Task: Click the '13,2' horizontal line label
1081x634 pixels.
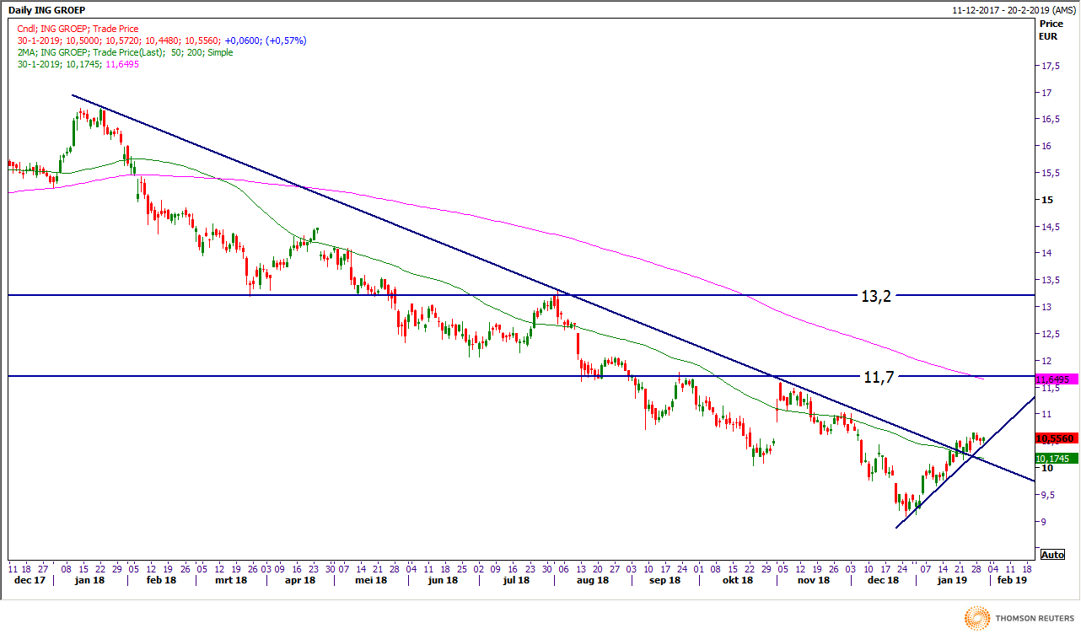Action: coord(875,296)
